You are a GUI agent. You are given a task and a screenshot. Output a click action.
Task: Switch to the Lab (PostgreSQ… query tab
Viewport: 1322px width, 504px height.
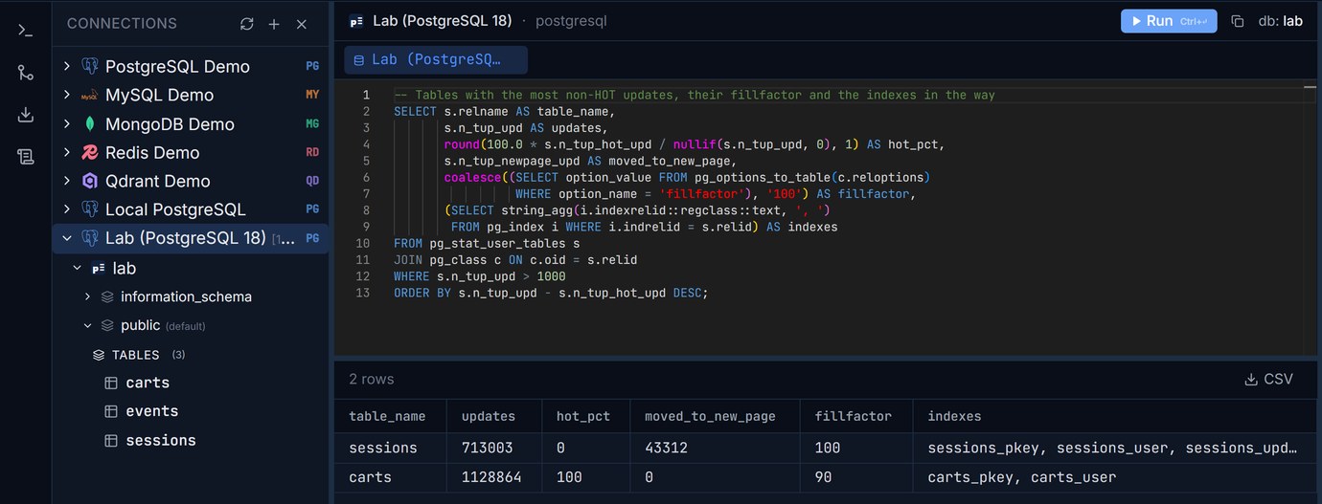click(436, 59)
